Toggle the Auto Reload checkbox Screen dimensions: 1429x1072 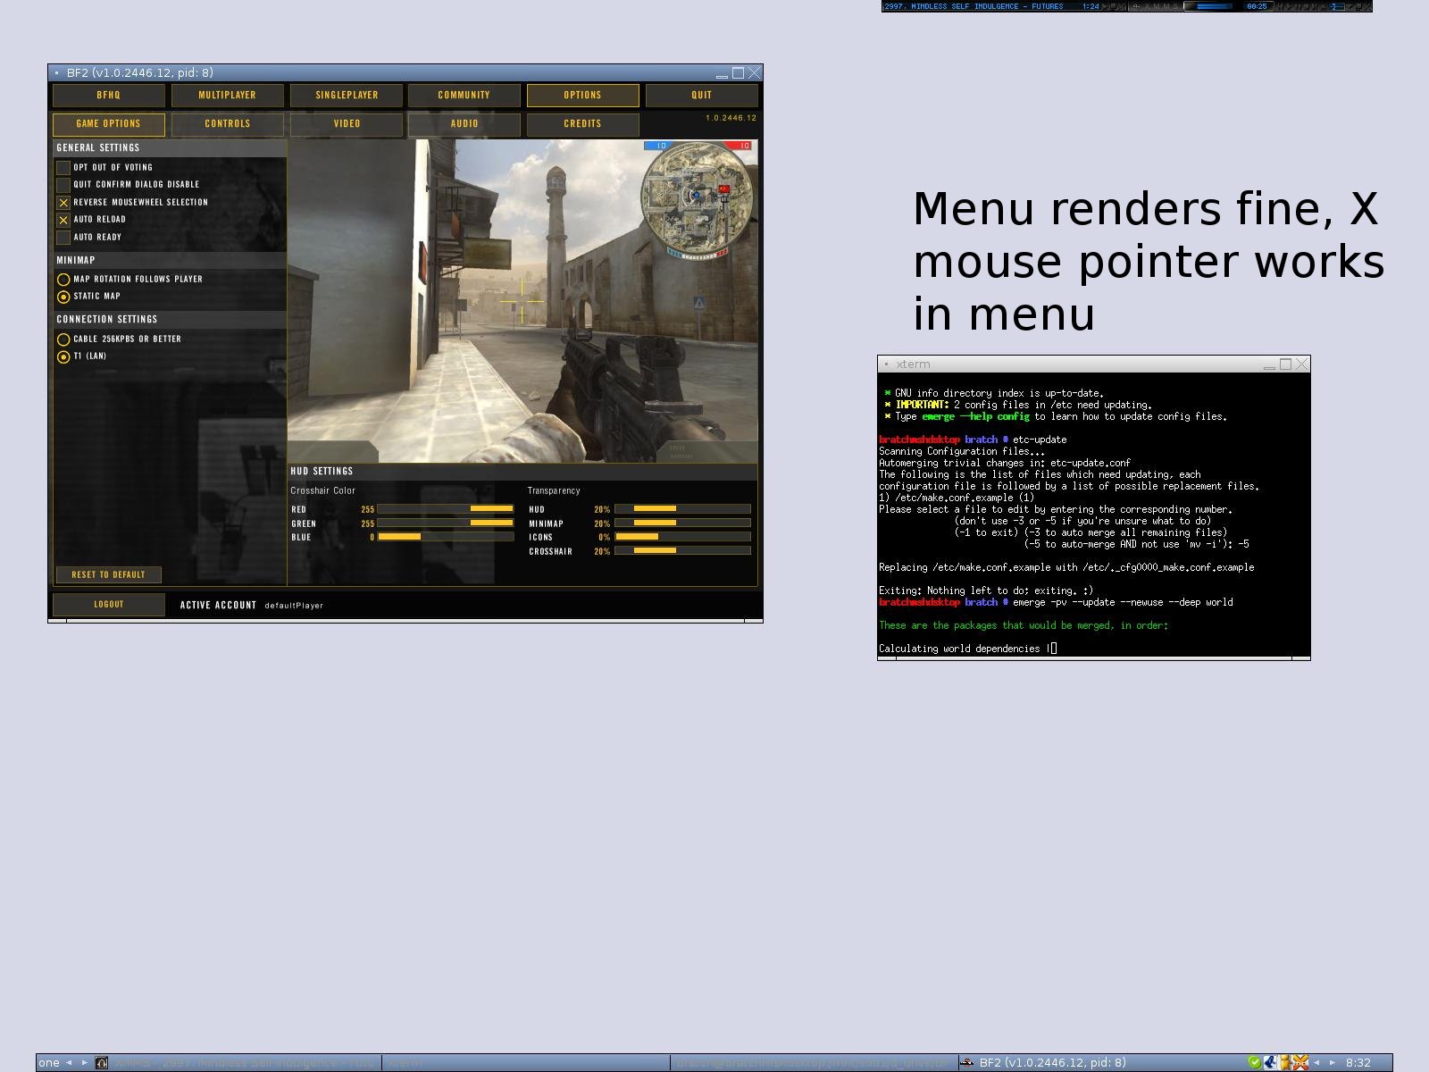tap(63, 220)
